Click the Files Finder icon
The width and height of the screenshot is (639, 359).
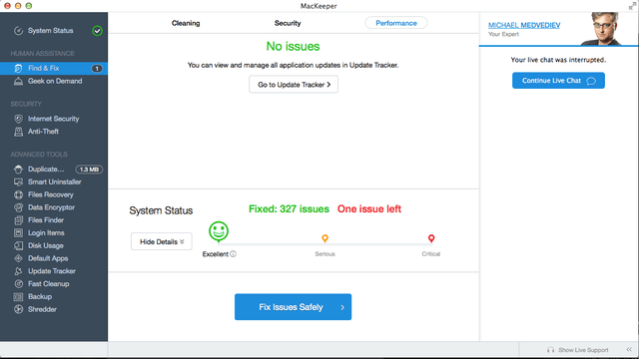coord(18,220)
